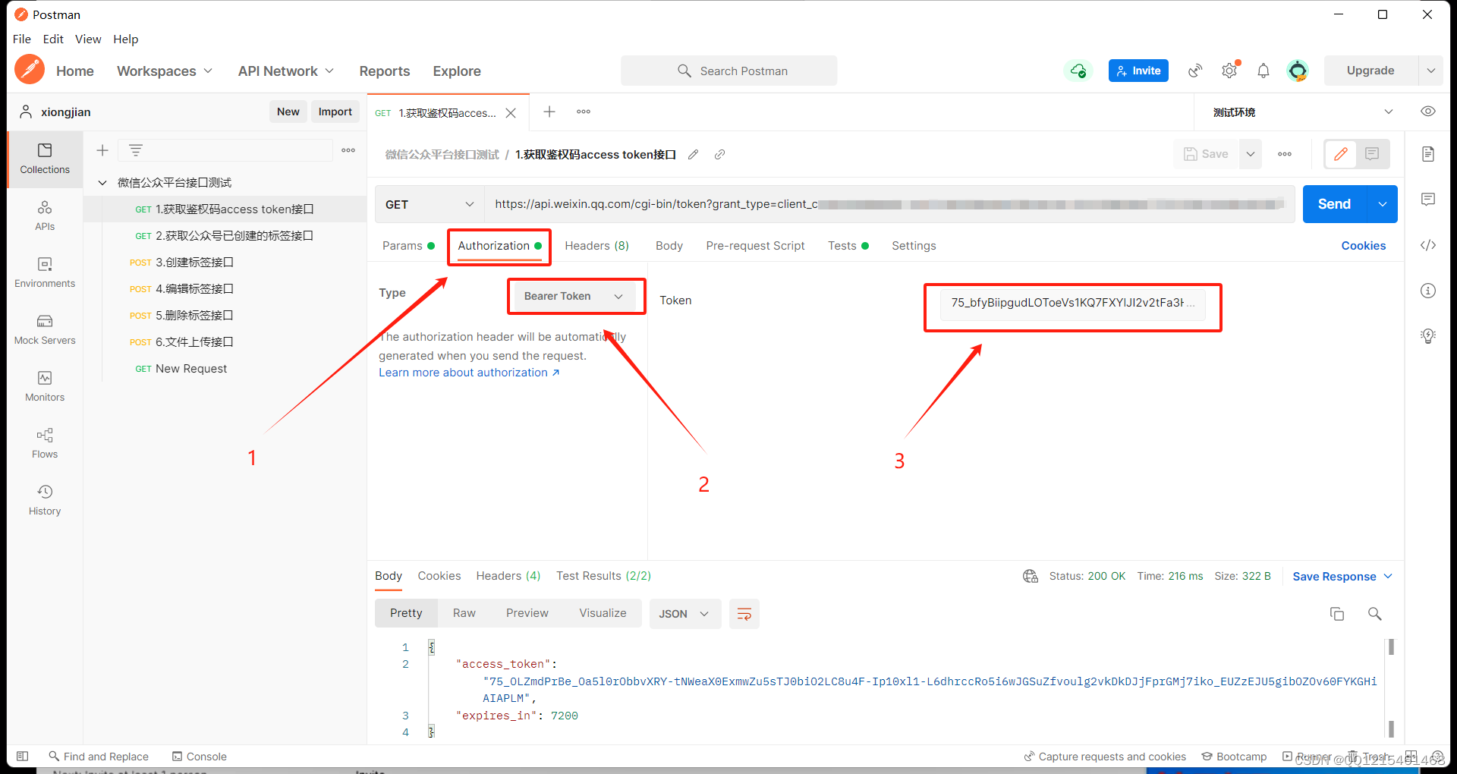
Task: Open the Upgrade dropdown arrow
Action: [1431, 71]
